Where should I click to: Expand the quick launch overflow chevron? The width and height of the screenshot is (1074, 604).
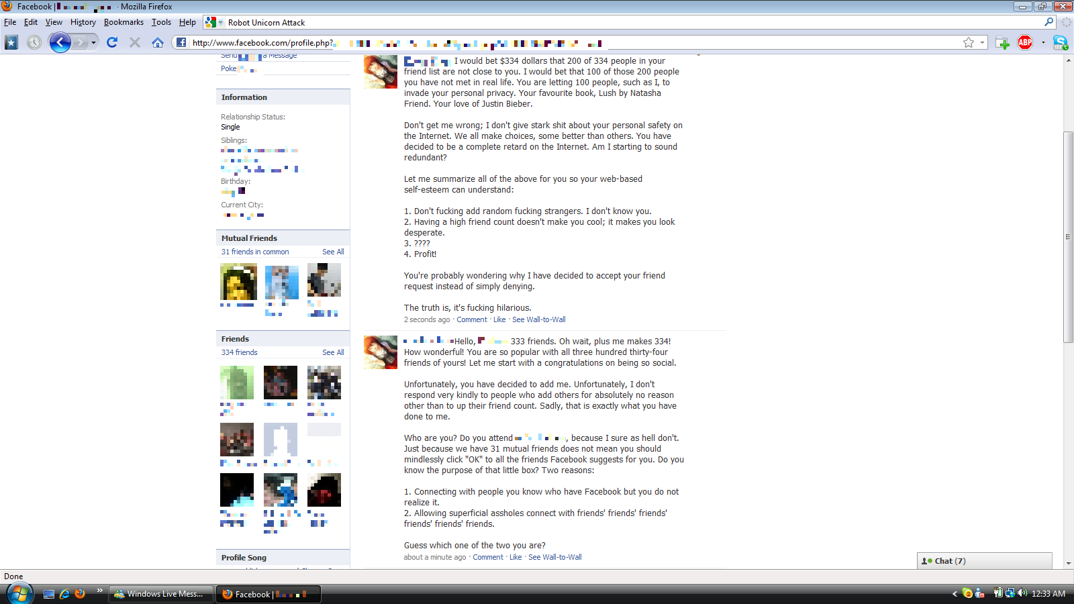click(99, 591)
